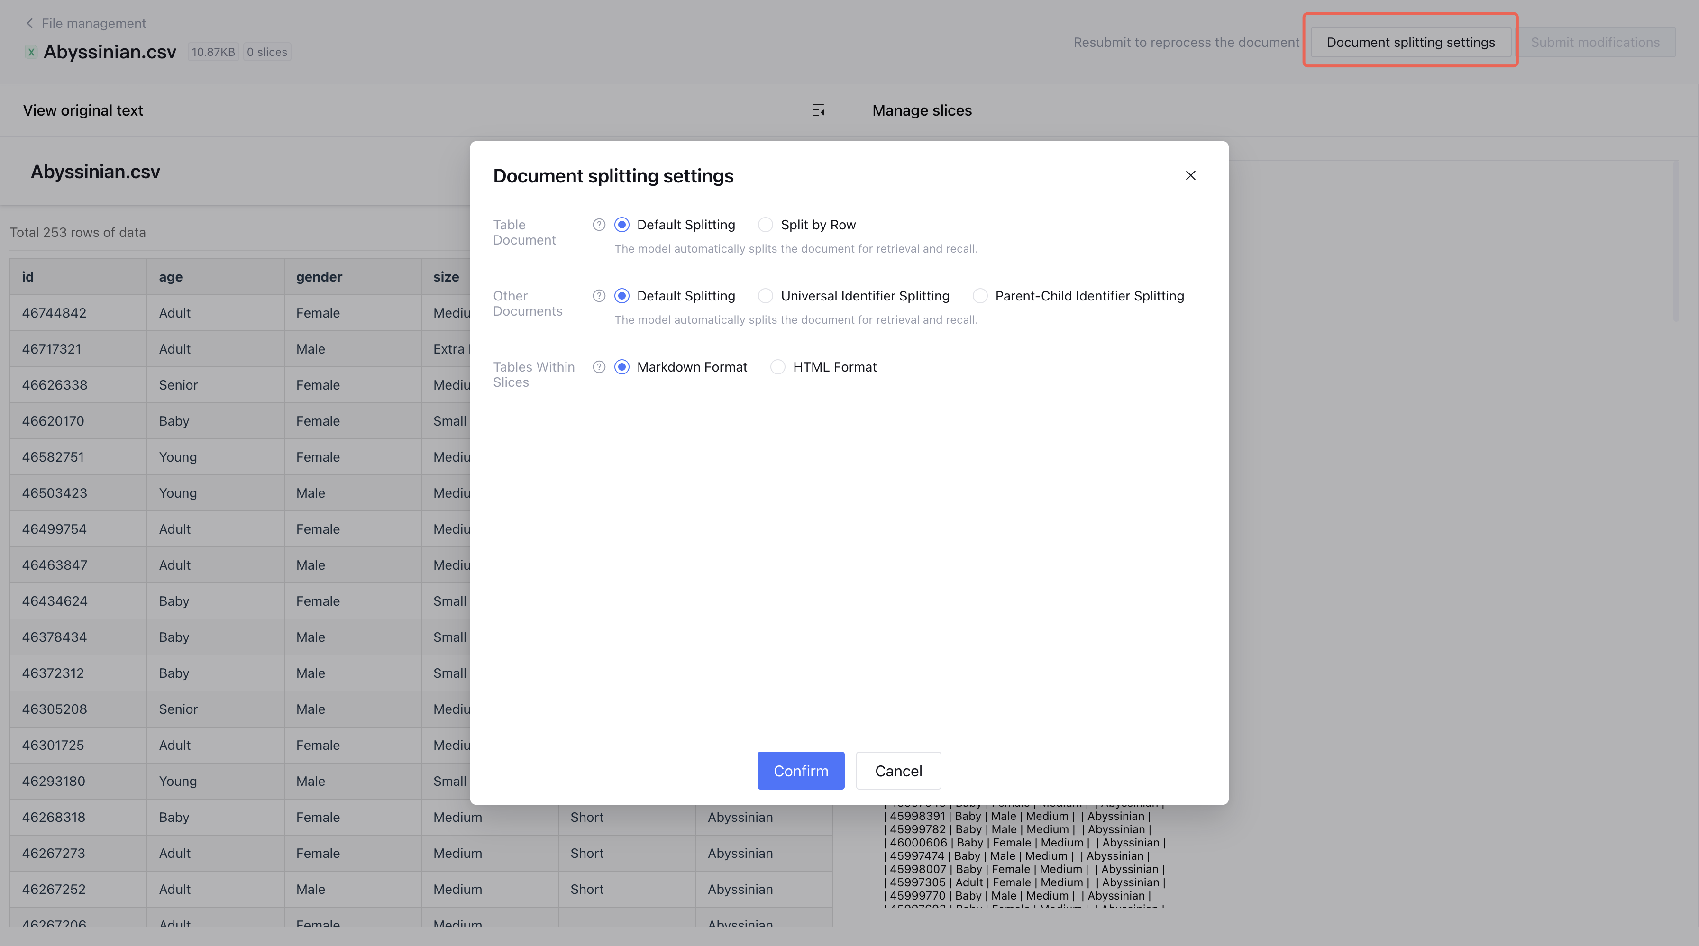Choose Universal Identifier Splitting
1699x946 pixels.
coord(765,296)
